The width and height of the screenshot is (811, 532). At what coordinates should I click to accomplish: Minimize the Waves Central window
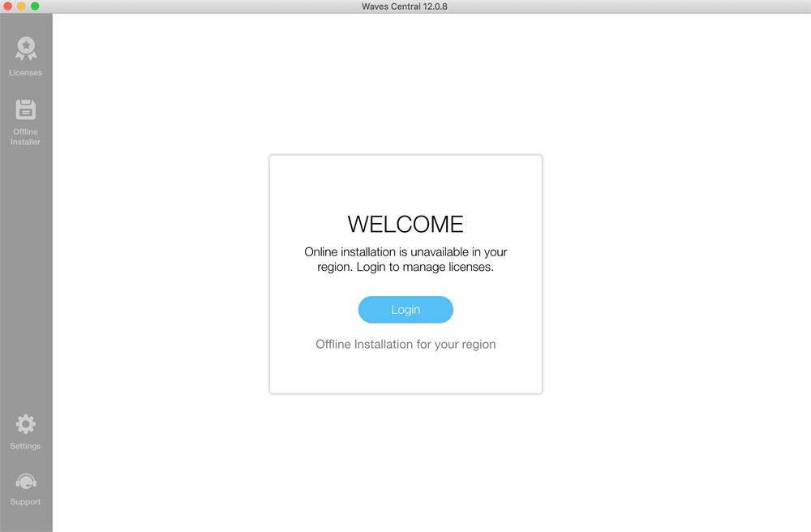[21, 6]
